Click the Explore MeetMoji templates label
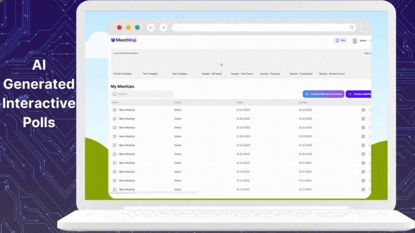415x233 pixels. pyautogui.click(x=126, y=53)
